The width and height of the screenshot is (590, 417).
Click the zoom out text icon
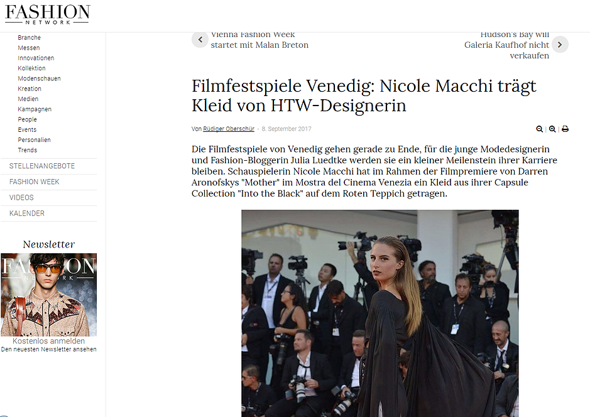(539, 129)
